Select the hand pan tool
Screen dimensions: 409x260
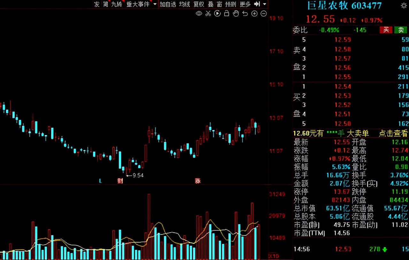236,13
